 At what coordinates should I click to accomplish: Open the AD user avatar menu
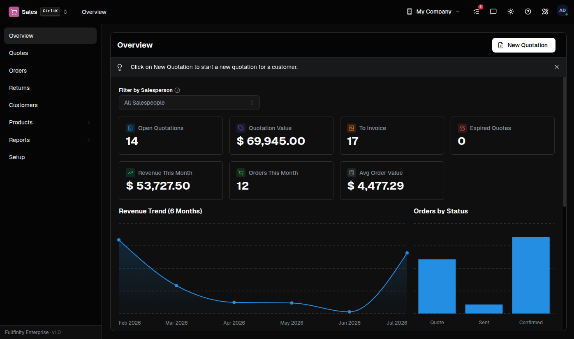pyautogui.click(x=562, y=11)
